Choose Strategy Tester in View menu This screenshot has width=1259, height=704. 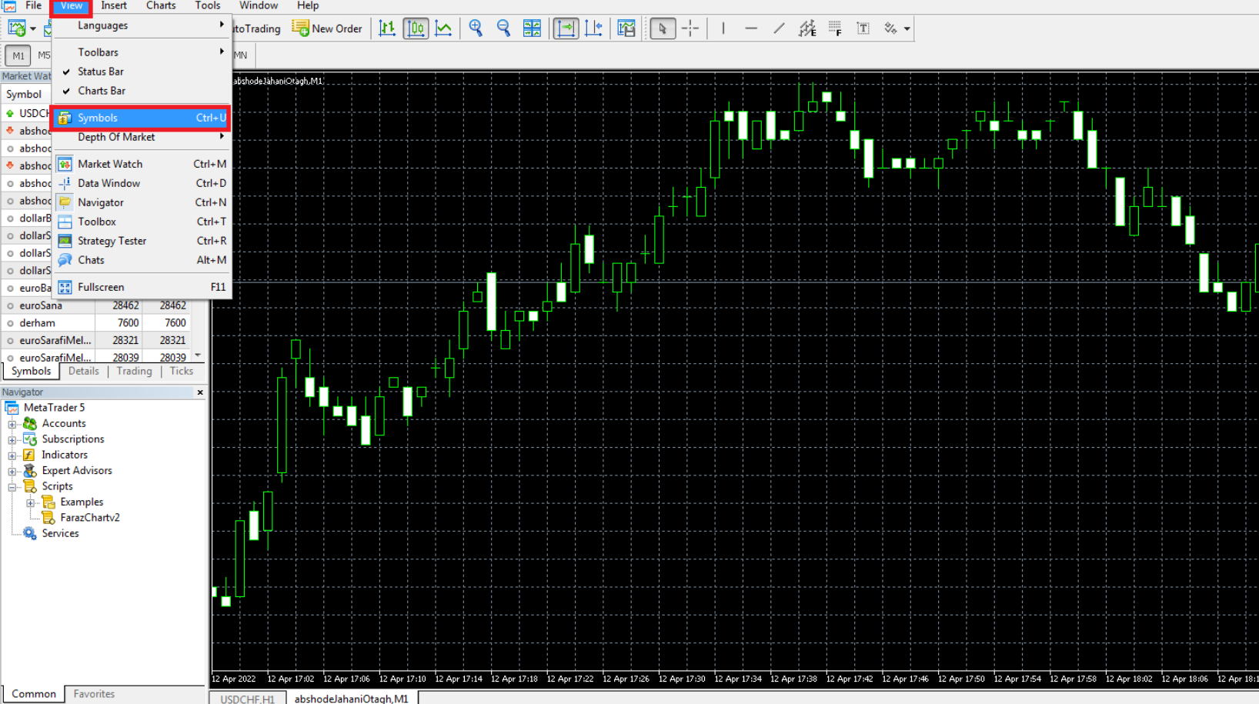pyautogui.click(x=142, y=241)
